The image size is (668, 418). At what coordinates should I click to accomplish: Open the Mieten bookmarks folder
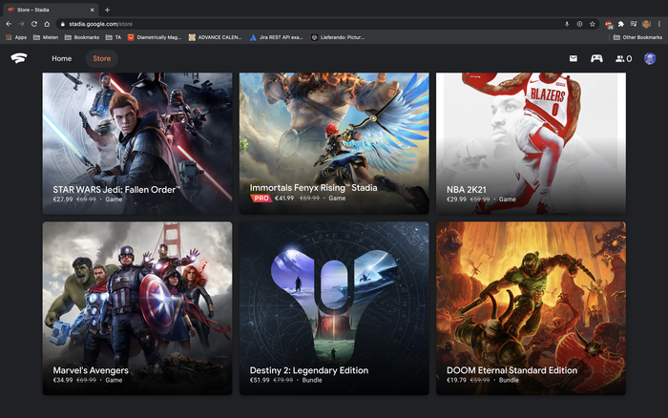point(46,37)
